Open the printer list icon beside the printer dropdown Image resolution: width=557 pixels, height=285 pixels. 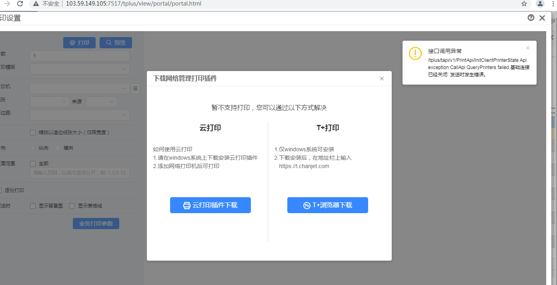[x=135, y=89]
